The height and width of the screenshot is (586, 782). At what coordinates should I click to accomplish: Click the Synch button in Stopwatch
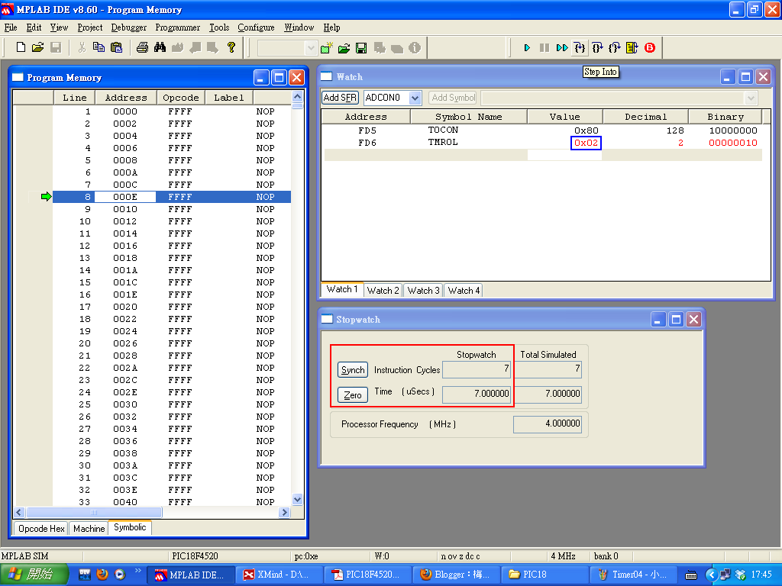pyautogui.click(x=353, y=370)
